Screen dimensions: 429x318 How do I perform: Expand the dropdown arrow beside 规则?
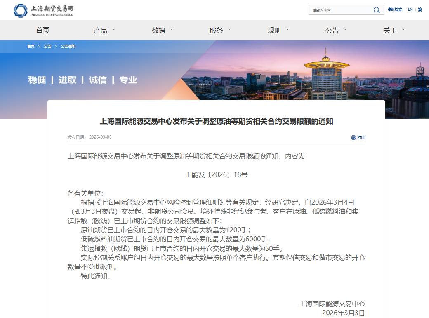287,29
